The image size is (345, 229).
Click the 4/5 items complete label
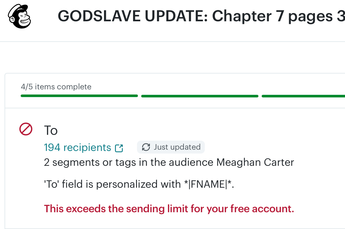tap(56, 87)
